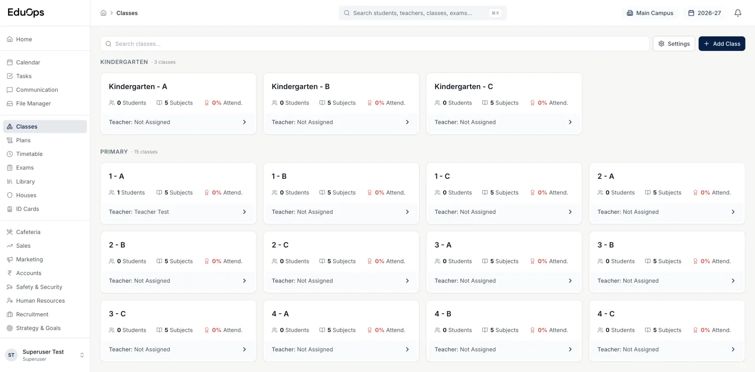
Task: Open class 2 - C via its chevron
Action: click(x=407, y=281)
